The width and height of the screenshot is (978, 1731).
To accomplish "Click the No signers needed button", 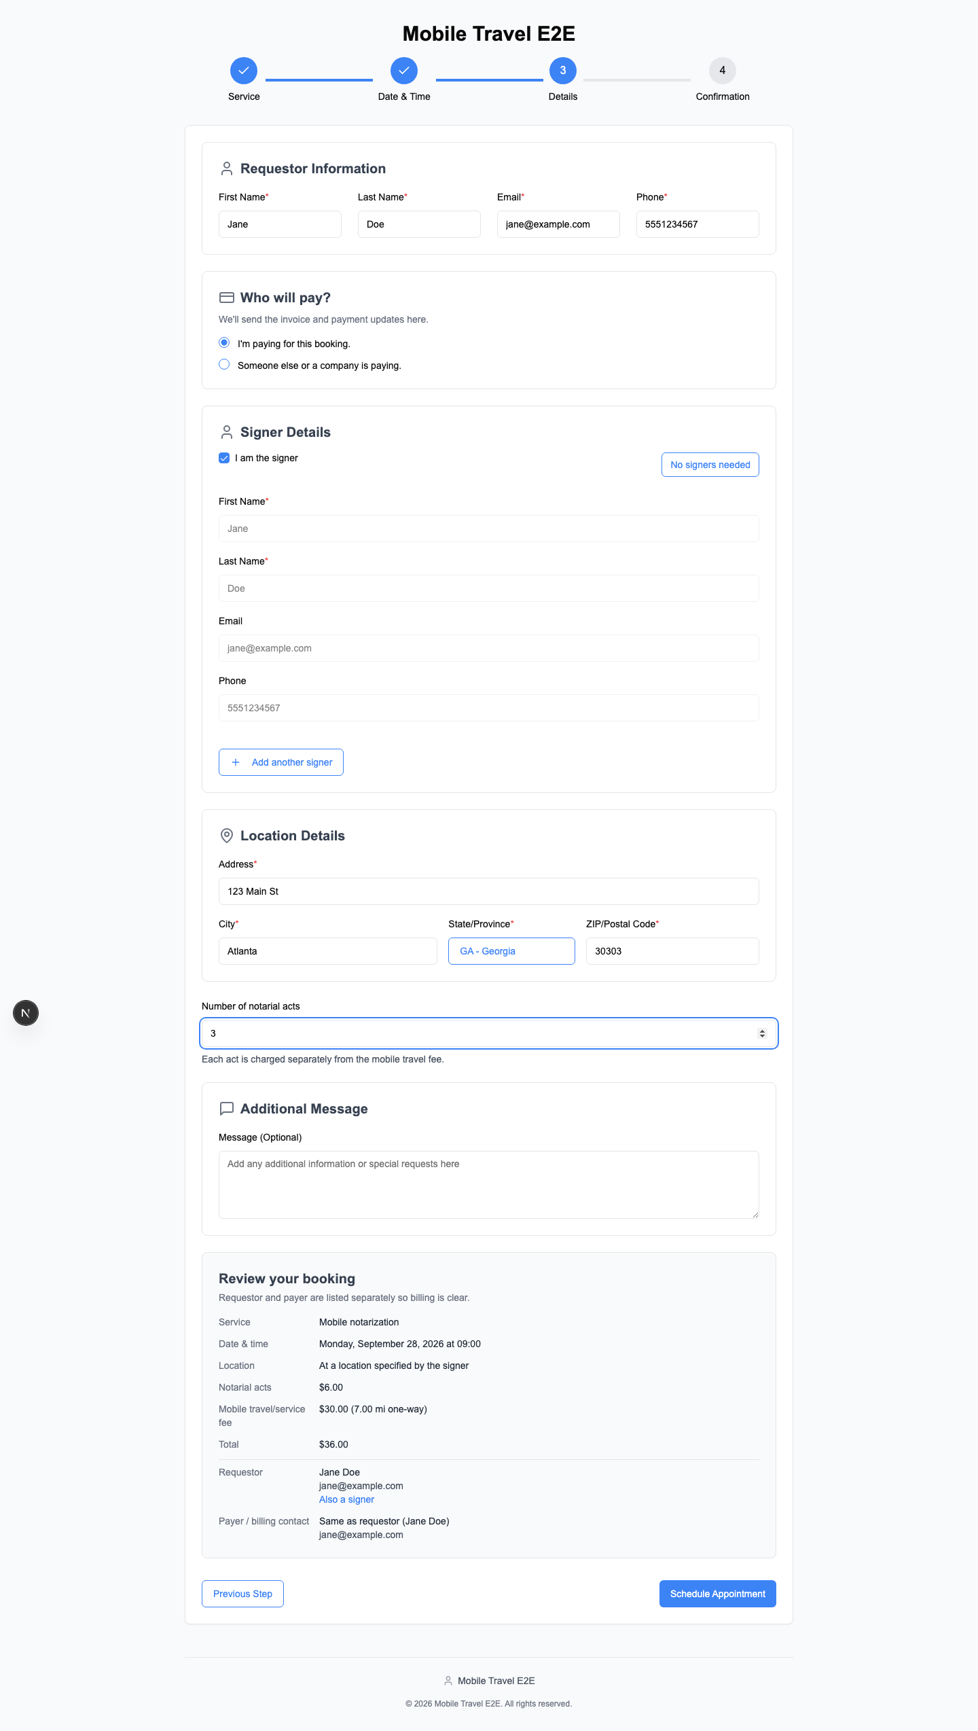I will (710, 465).
